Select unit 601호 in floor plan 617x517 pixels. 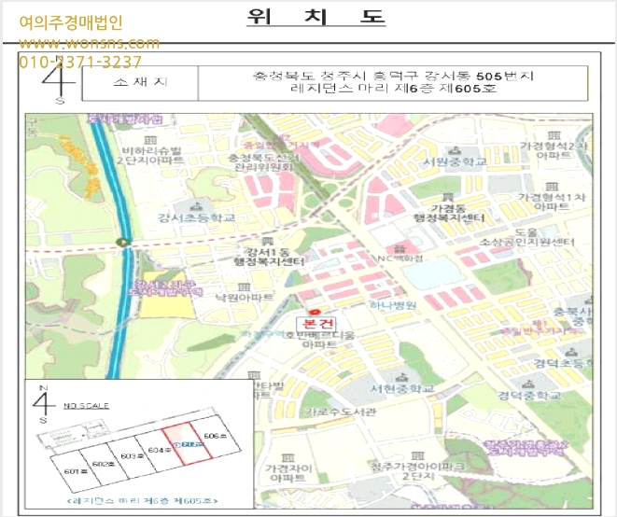point(75,471)
